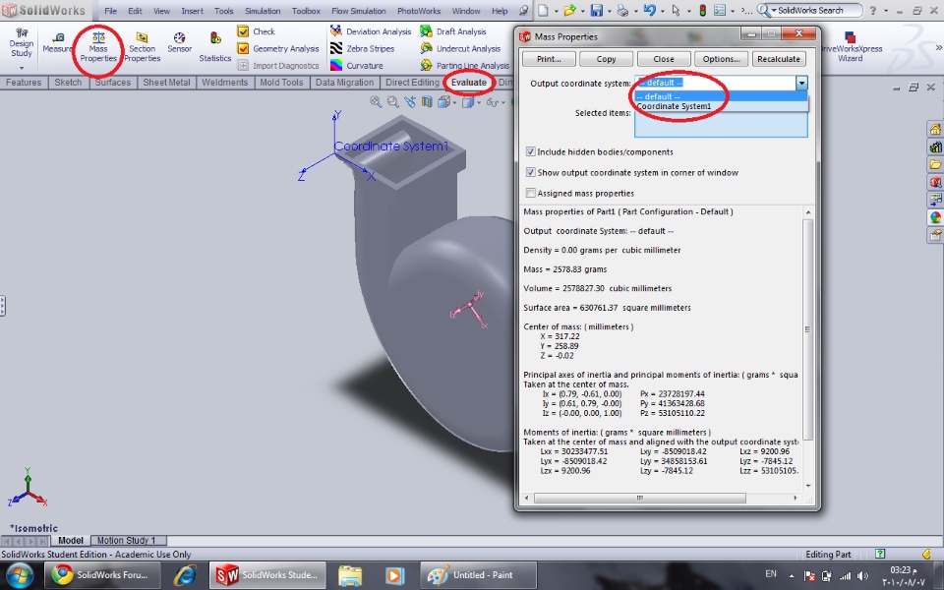Screen dimensions: 944x590
Task: Click the Copy button in Mass Properties
Action: click(x=606, y=59)
